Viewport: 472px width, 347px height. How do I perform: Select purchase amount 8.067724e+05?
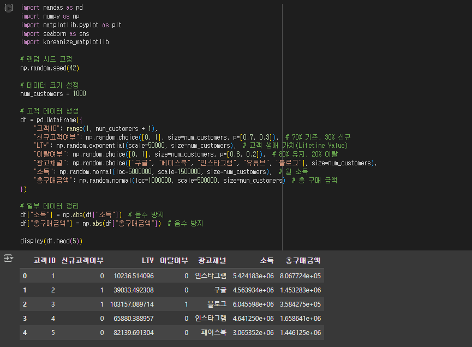301,276
